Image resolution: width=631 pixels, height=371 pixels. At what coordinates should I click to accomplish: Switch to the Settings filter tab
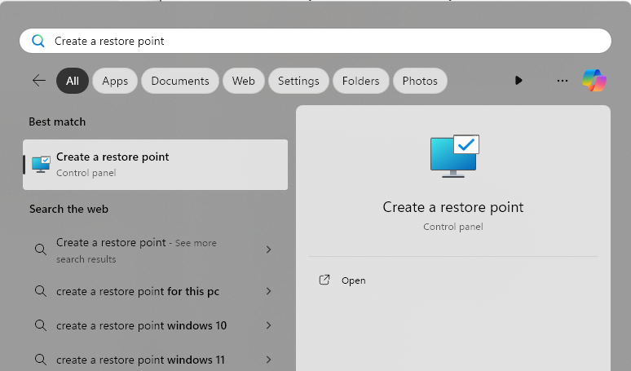(x=298, y=81)
